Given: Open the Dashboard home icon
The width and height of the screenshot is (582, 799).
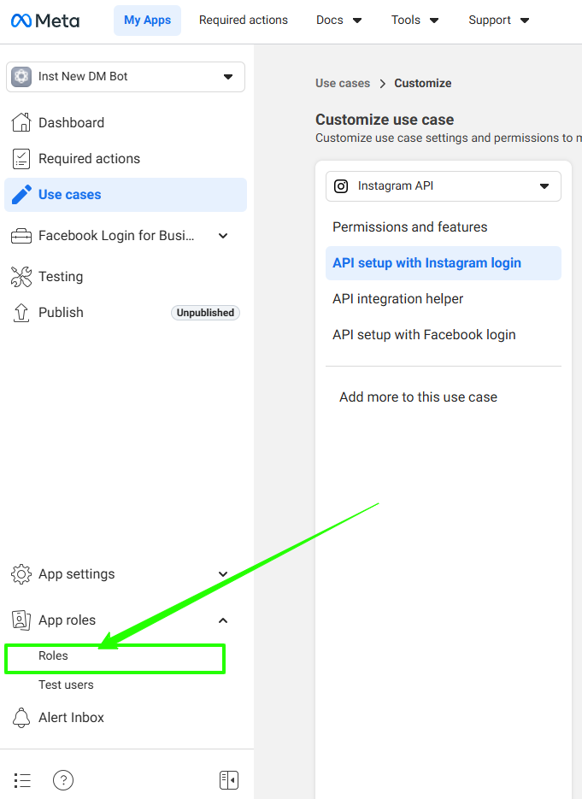Looking at the screenshot, I should (x=21, y=123).
